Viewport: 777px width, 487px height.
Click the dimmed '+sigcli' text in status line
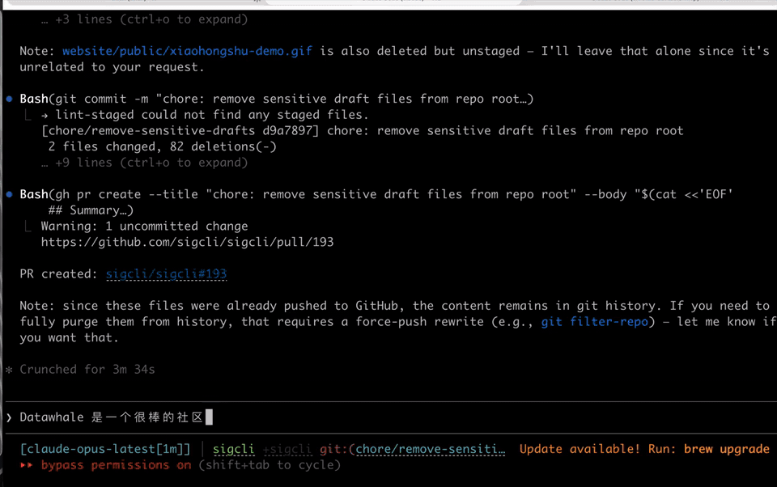[287, 449]
